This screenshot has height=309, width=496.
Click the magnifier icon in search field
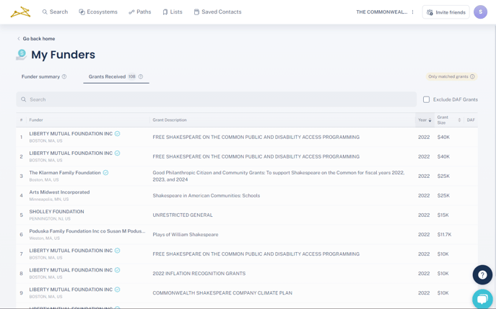pos(23,99)
